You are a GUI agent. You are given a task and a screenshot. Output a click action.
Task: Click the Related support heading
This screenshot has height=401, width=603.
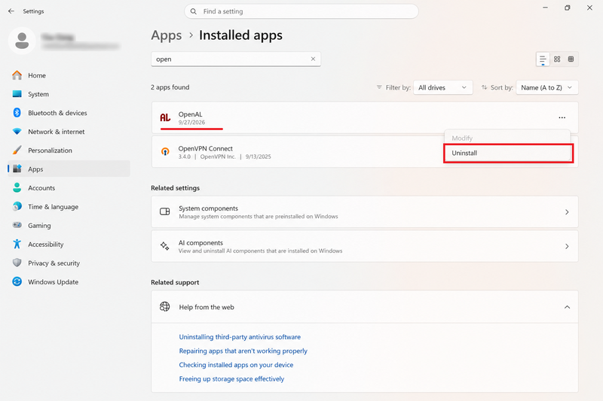tap(175, 282)
